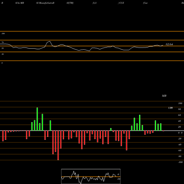184x184 pixels.
Task: Click the MR axis label -60
Action: coord(180,151)
